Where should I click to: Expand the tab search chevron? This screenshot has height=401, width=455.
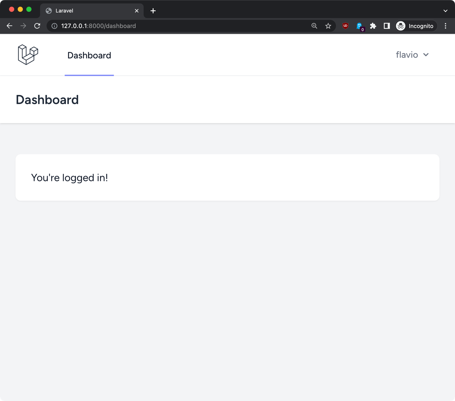445,11
